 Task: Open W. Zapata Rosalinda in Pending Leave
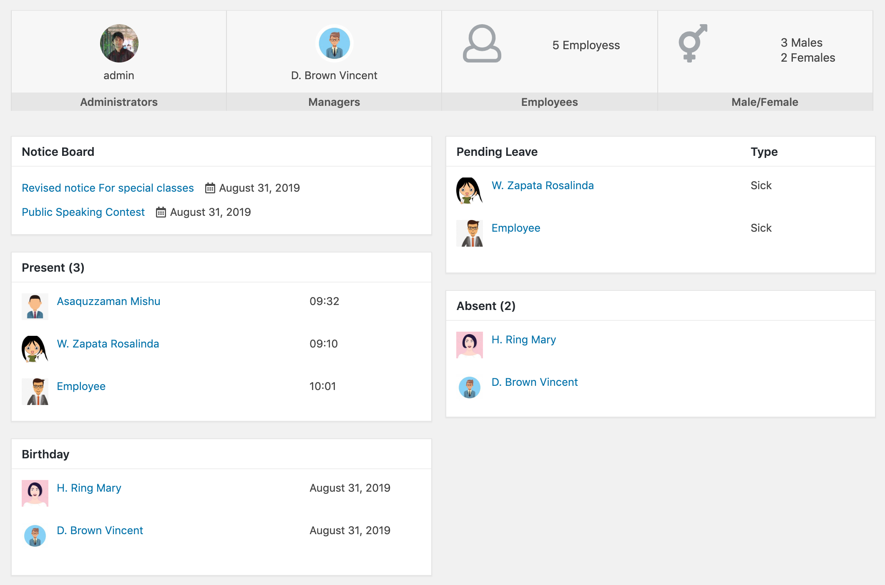pyautogui.click(x=542, y=185)
